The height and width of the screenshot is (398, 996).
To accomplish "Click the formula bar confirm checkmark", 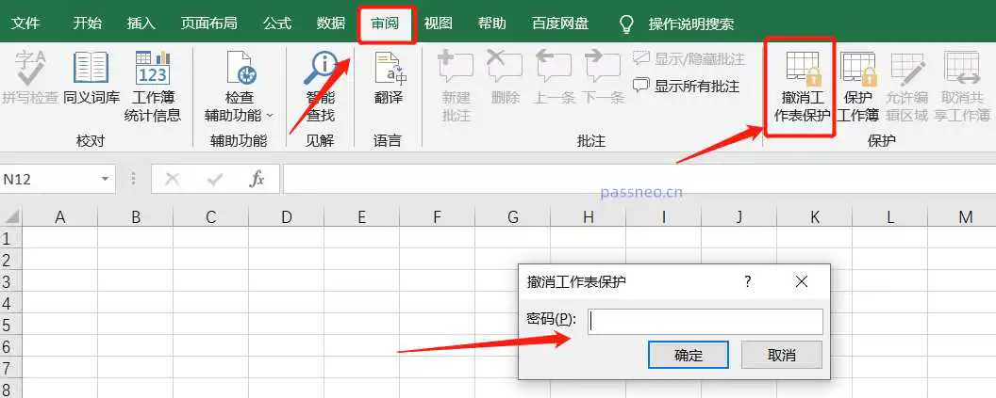I will 215,180.
